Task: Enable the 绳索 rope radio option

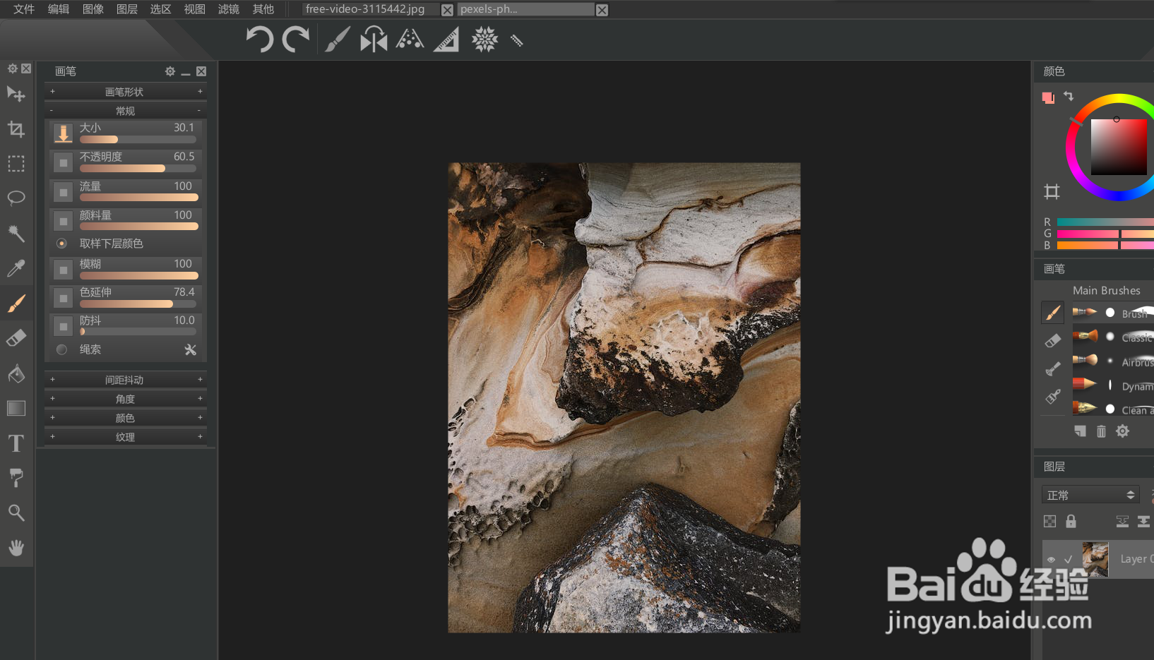Action: click(x=62, y=349)
